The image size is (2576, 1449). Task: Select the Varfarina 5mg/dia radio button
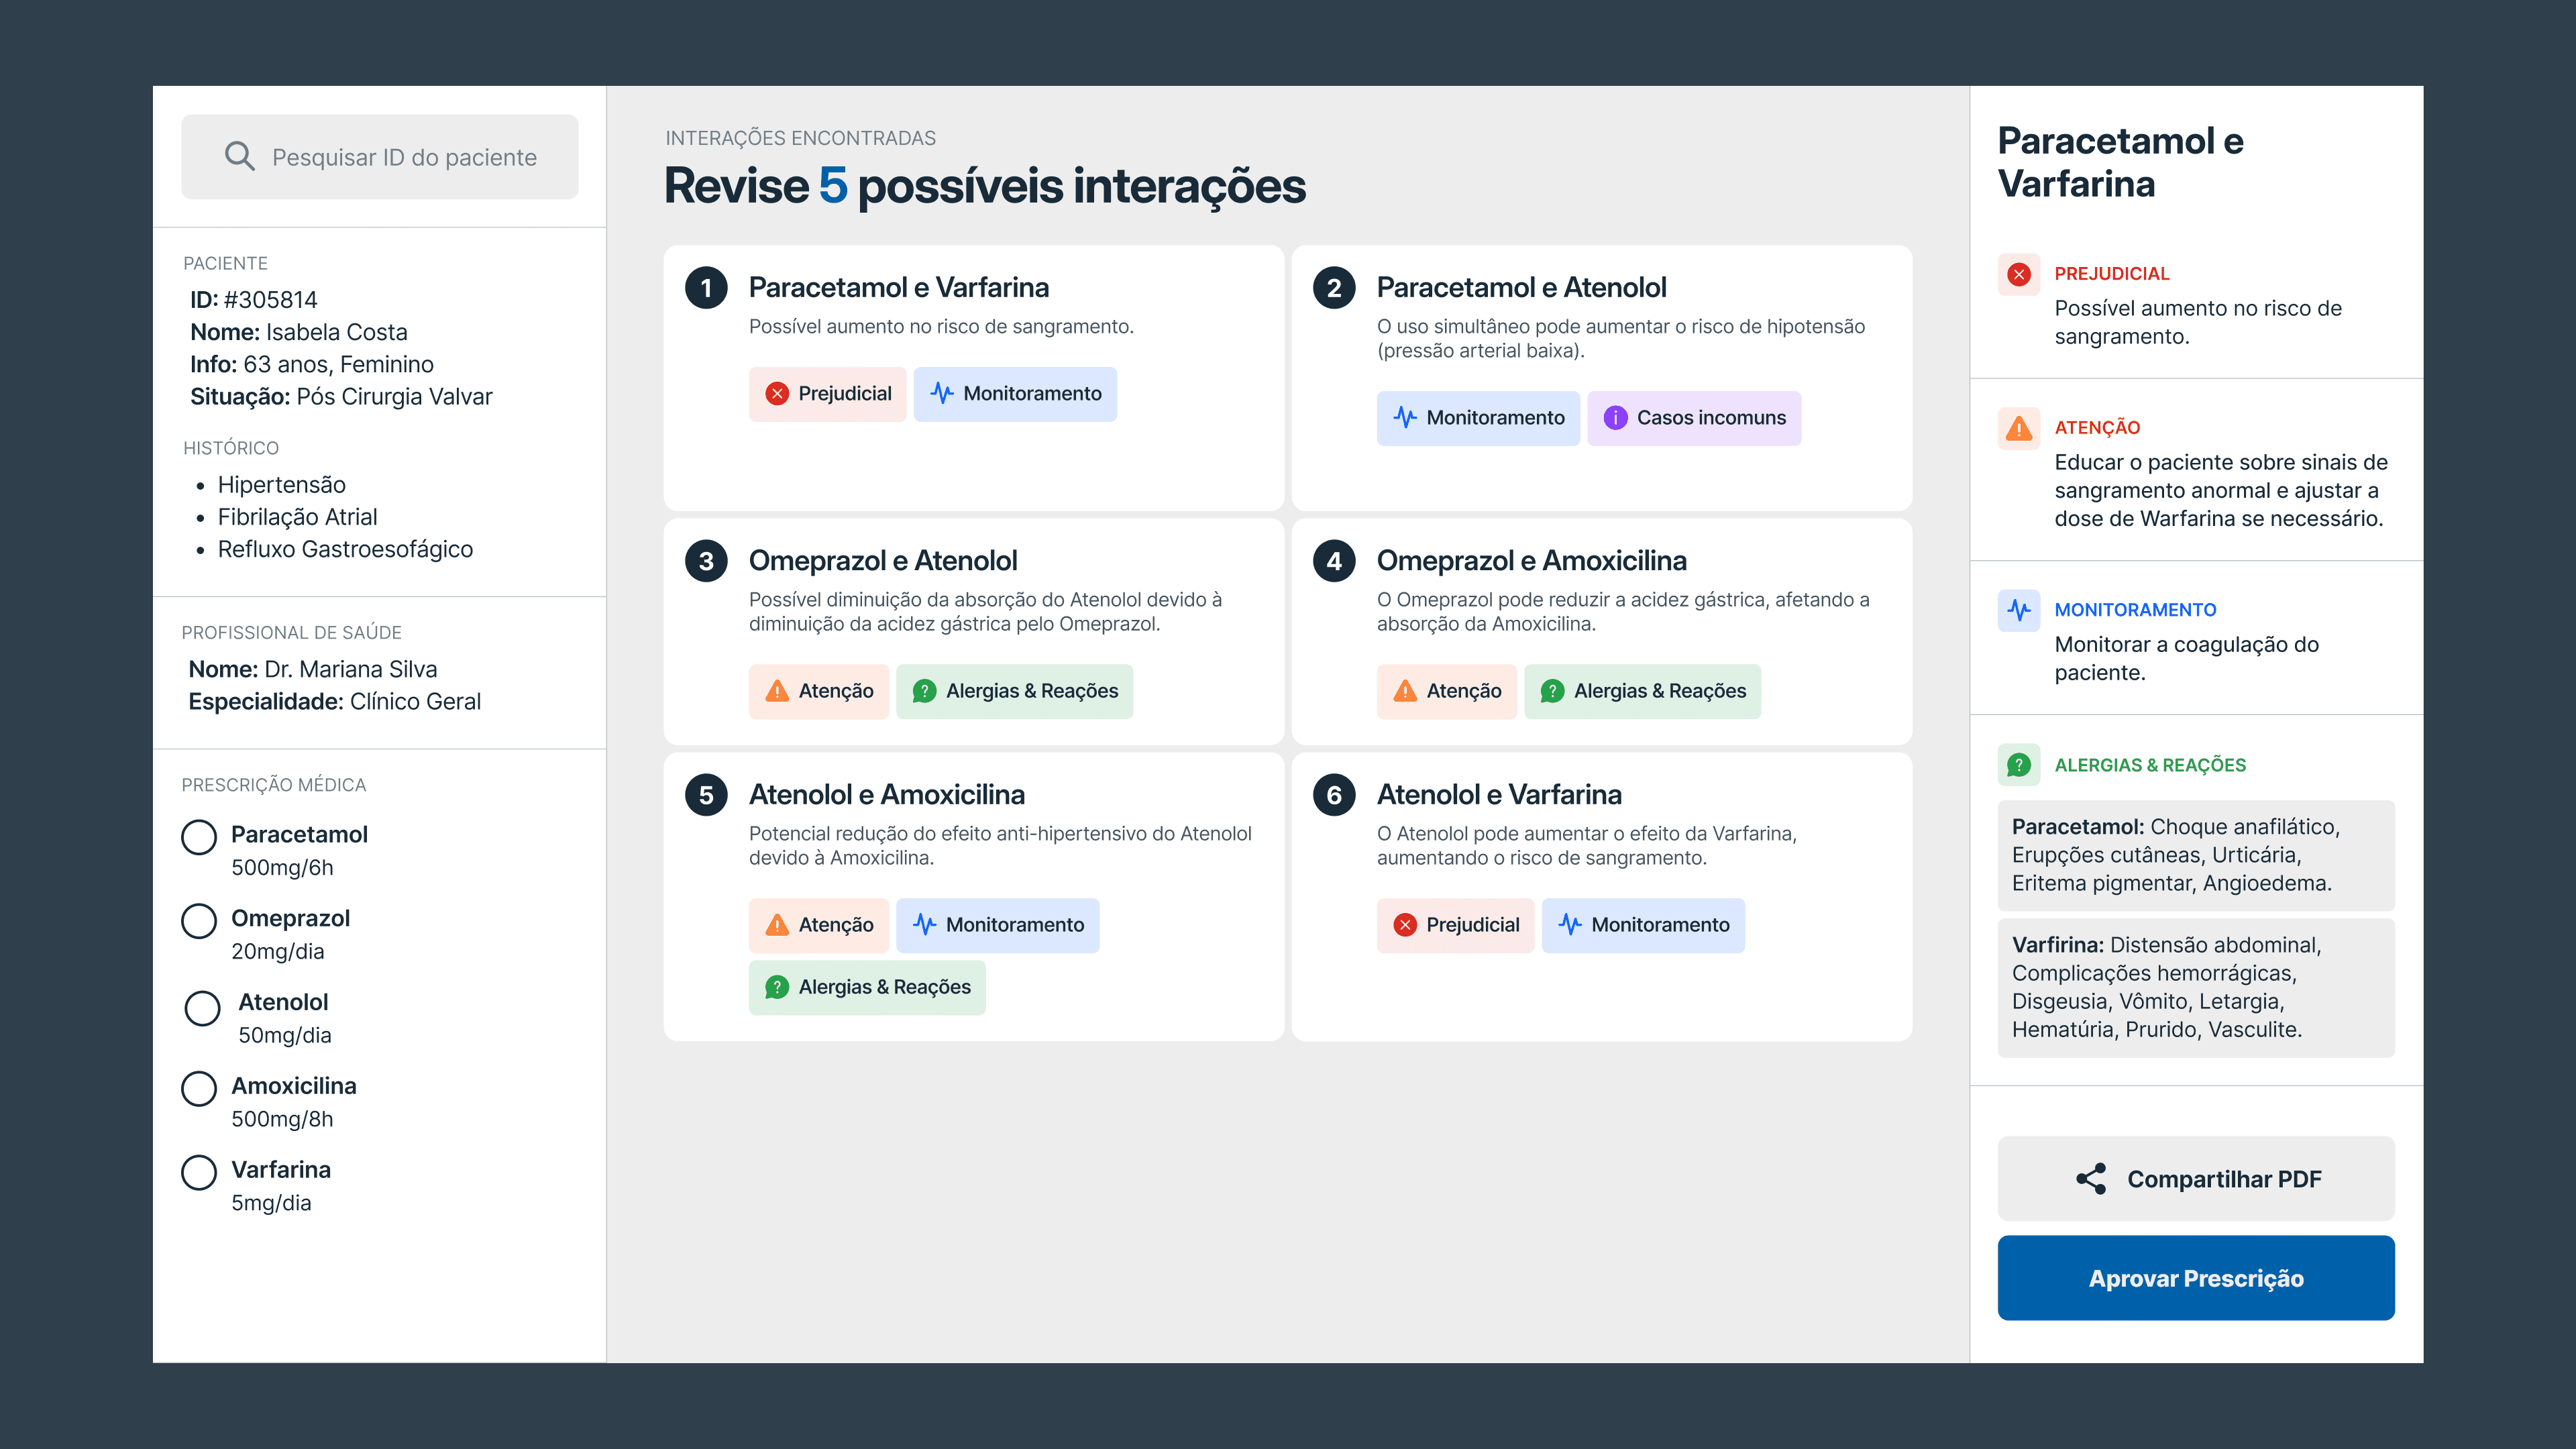coord(199,1172)
